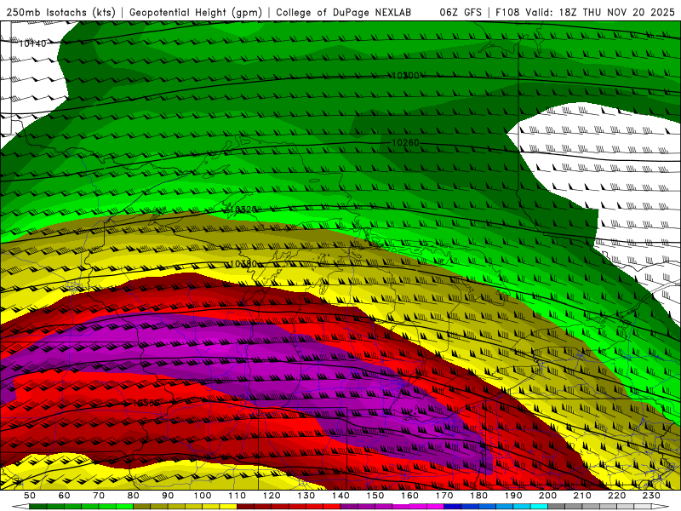
Task: Click the 210 label on the speed legend
Action: 582,496
